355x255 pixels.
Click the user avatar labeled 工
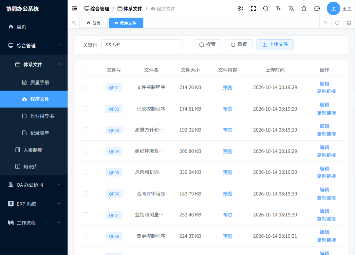(333, 8)
